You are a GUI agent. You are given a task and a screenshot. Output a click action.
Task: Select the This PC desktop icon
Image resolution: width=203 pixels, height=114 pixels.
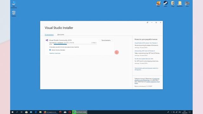point(14,4)
